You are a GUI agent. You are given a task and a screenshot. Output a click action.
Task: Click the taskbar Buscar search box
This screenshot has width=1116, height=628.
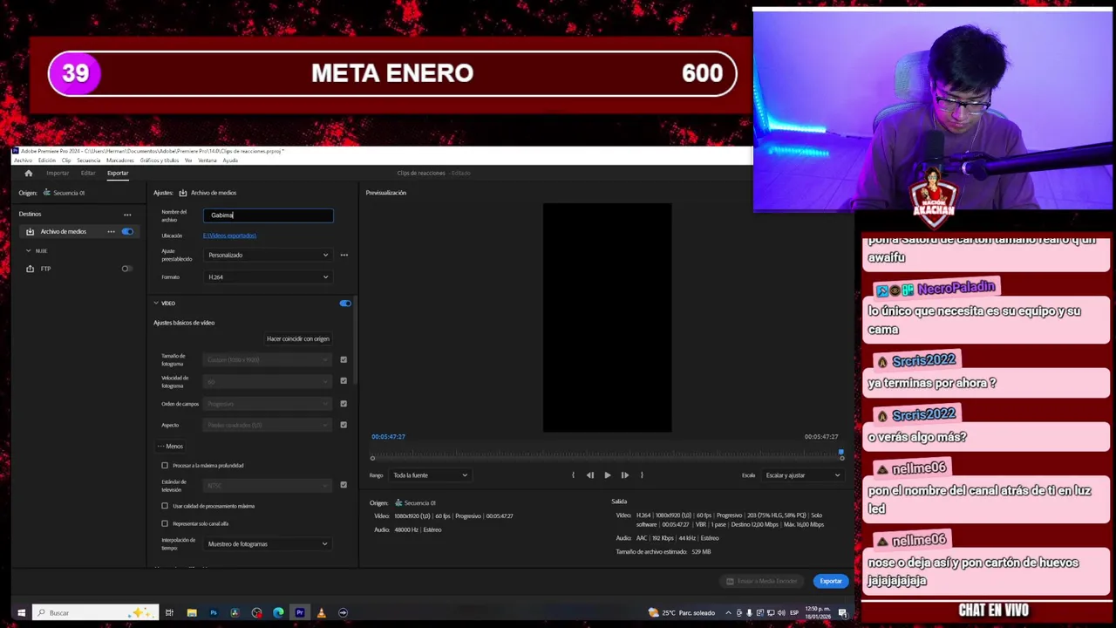pos(95,612)
